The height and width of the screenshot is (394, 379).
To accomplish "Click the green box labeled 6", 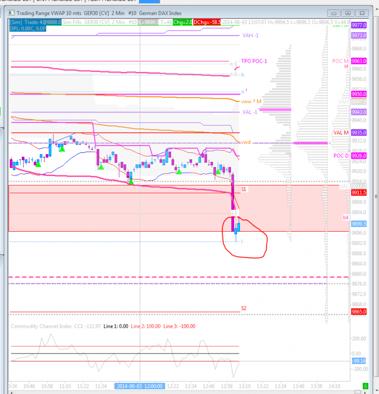I will pos(365,386).
